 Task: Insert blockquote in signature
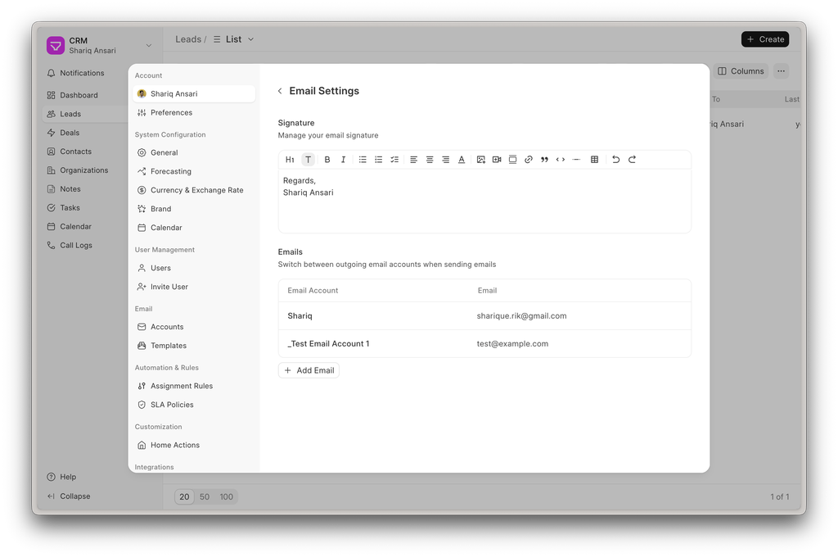pyautogui.click(x=544, y=160)
